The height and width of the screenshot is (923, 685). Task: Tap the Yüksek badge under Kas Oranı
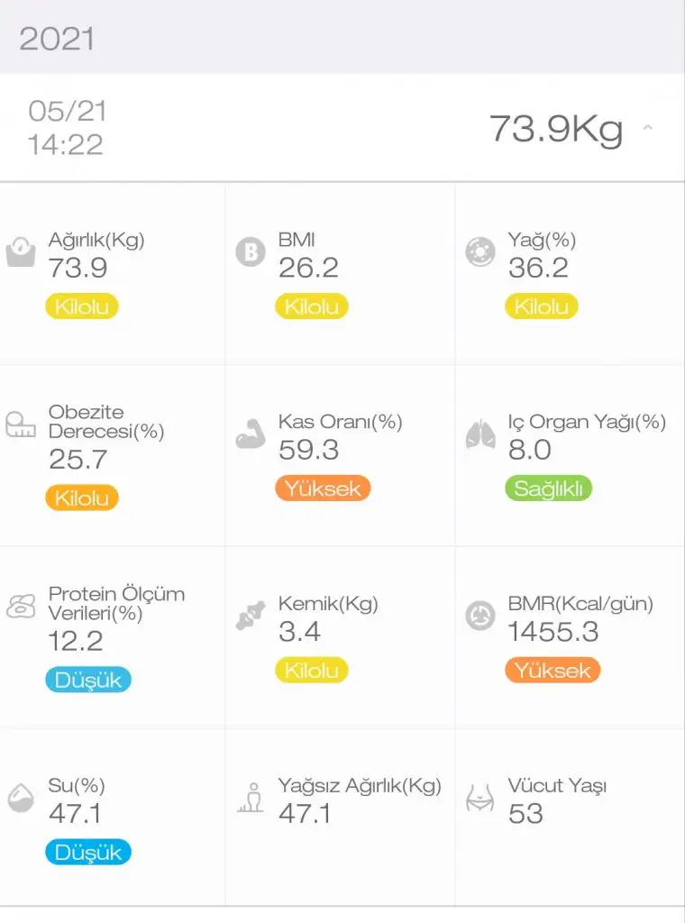323,489
